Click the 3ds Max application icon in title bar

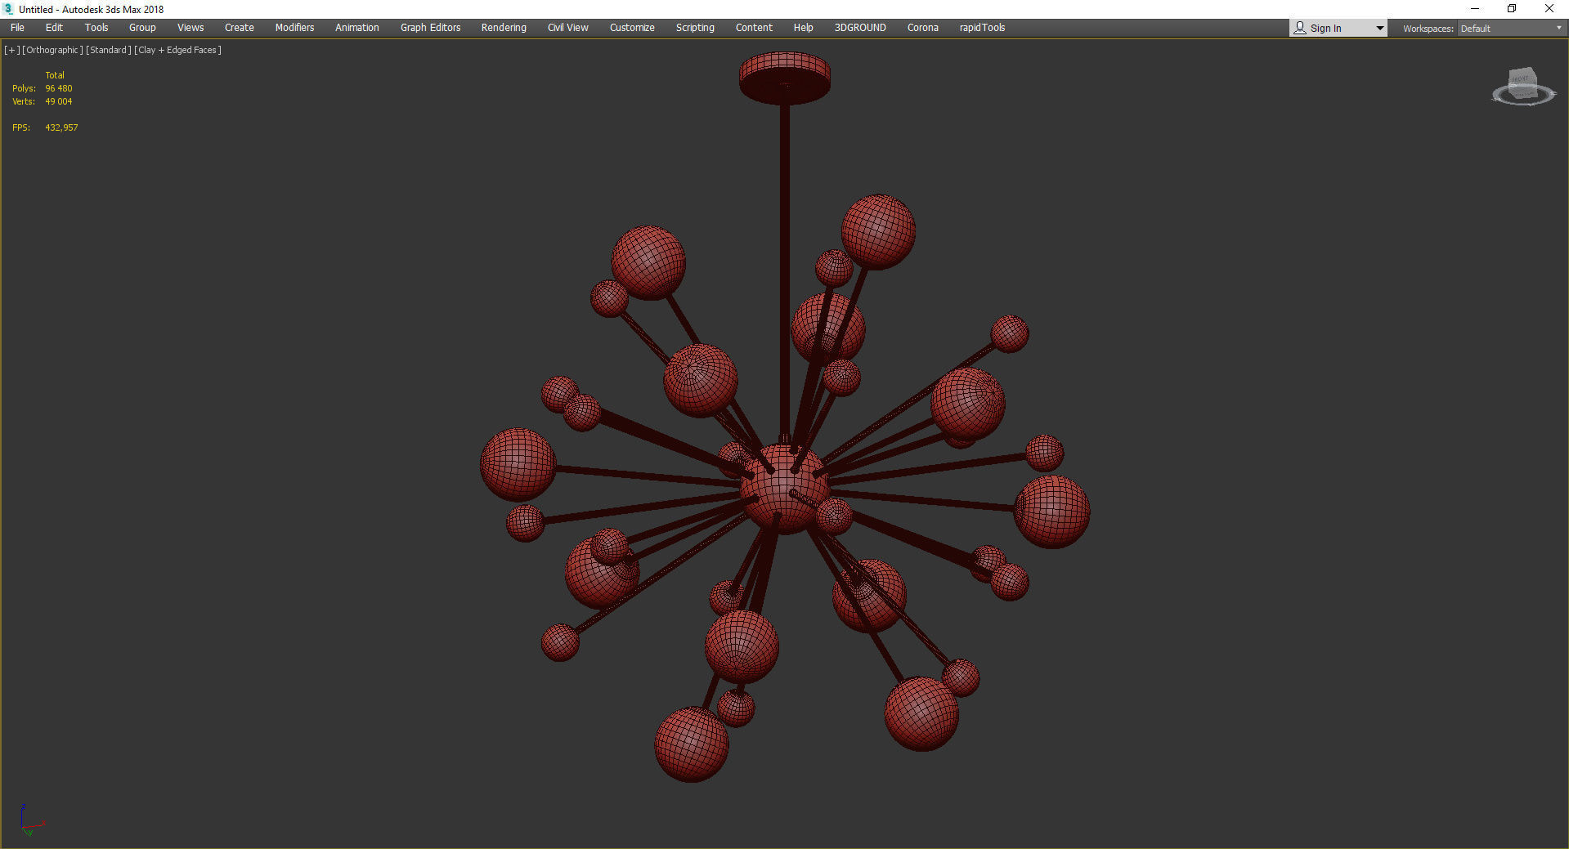pos(9,9)
